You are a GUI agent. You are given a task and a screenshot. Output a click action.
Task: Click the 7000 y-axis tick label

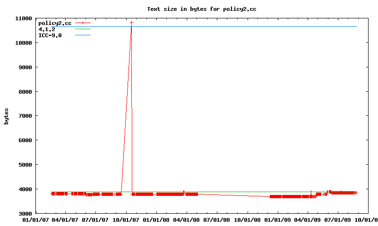(25, 116)
